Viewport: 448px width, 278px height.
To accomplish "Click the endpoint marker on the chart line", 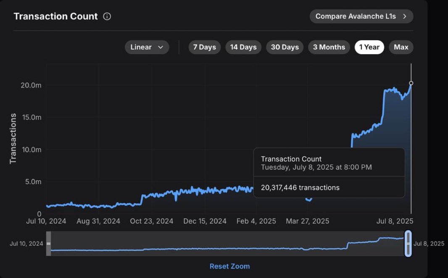I will 411,83.
